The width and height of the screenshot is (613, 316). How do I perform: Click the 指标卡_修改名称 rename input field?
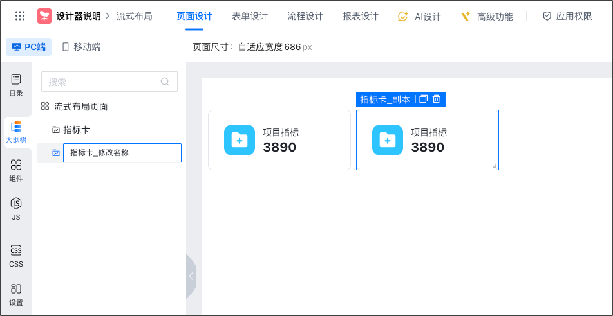tap(122, 153)
